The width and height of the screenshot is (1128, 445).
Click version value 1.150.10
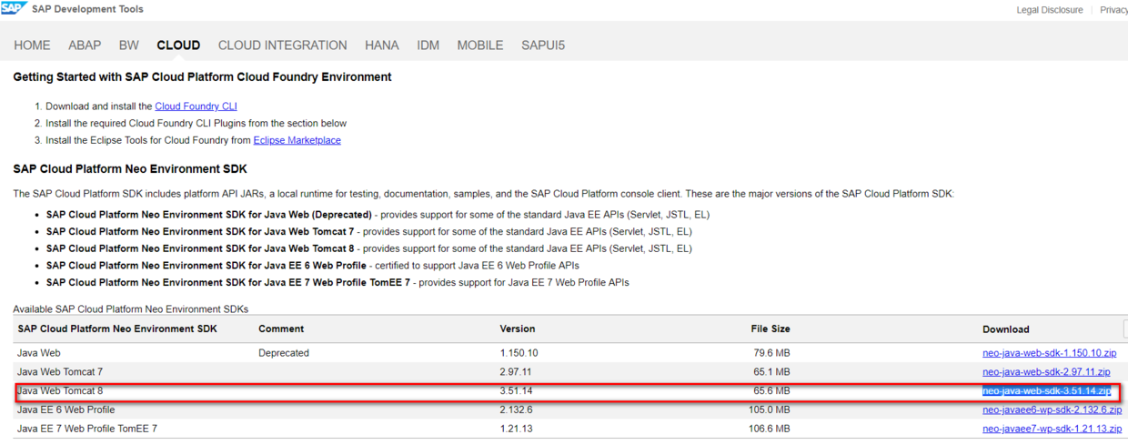[519, 353]
